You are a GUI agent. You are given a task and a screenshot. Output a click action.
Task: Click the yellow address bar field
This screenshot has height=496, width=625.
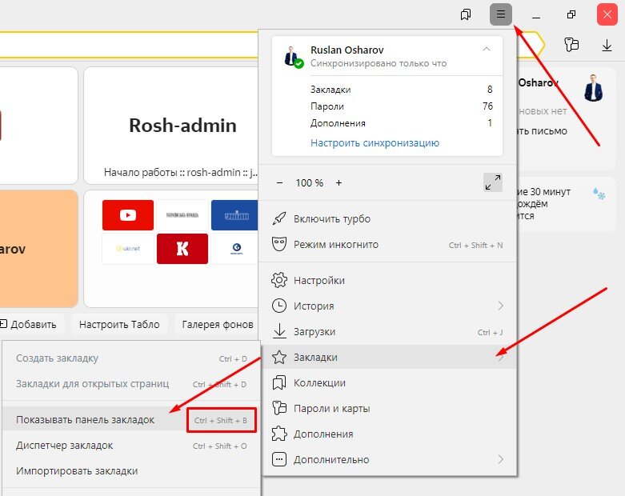pos(130,45)
